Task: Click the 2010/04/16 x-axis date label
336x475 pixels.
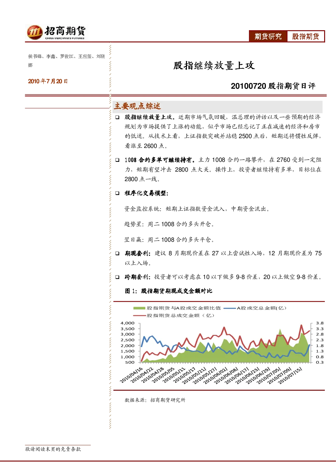Action: pyautogui.click(x=131, y=375)
